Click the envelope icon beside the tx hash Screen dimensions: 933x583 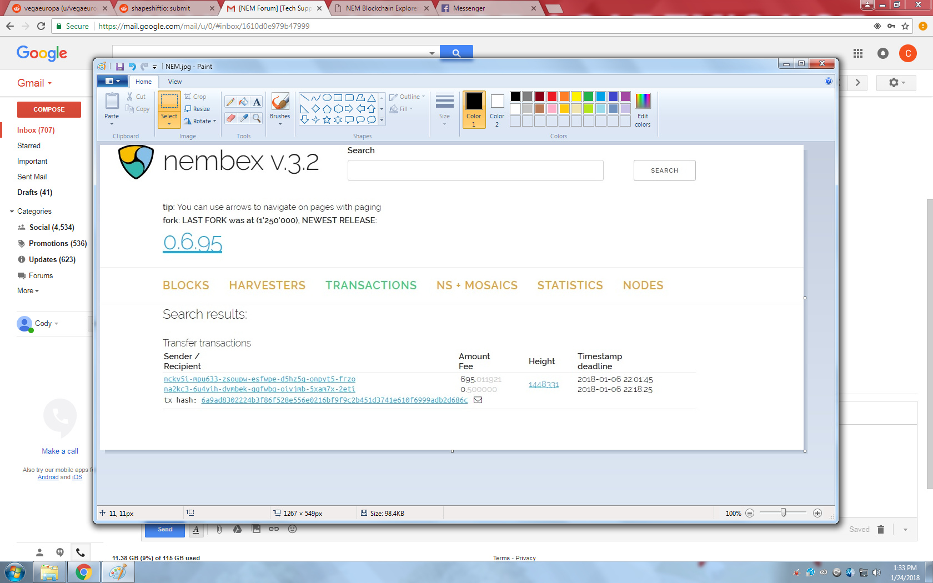pos(478,400)
